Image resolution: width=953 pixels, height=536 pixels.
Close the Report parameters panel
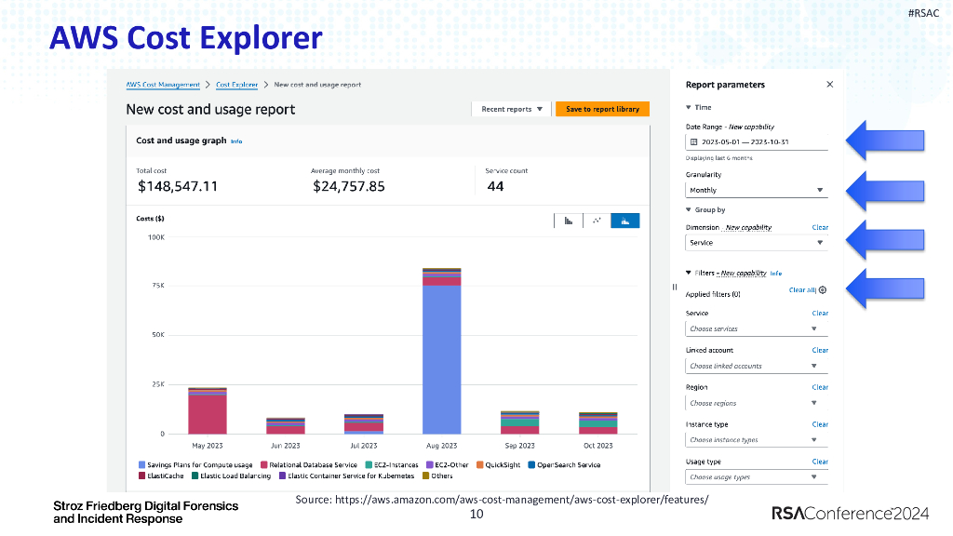coord(829,85)
